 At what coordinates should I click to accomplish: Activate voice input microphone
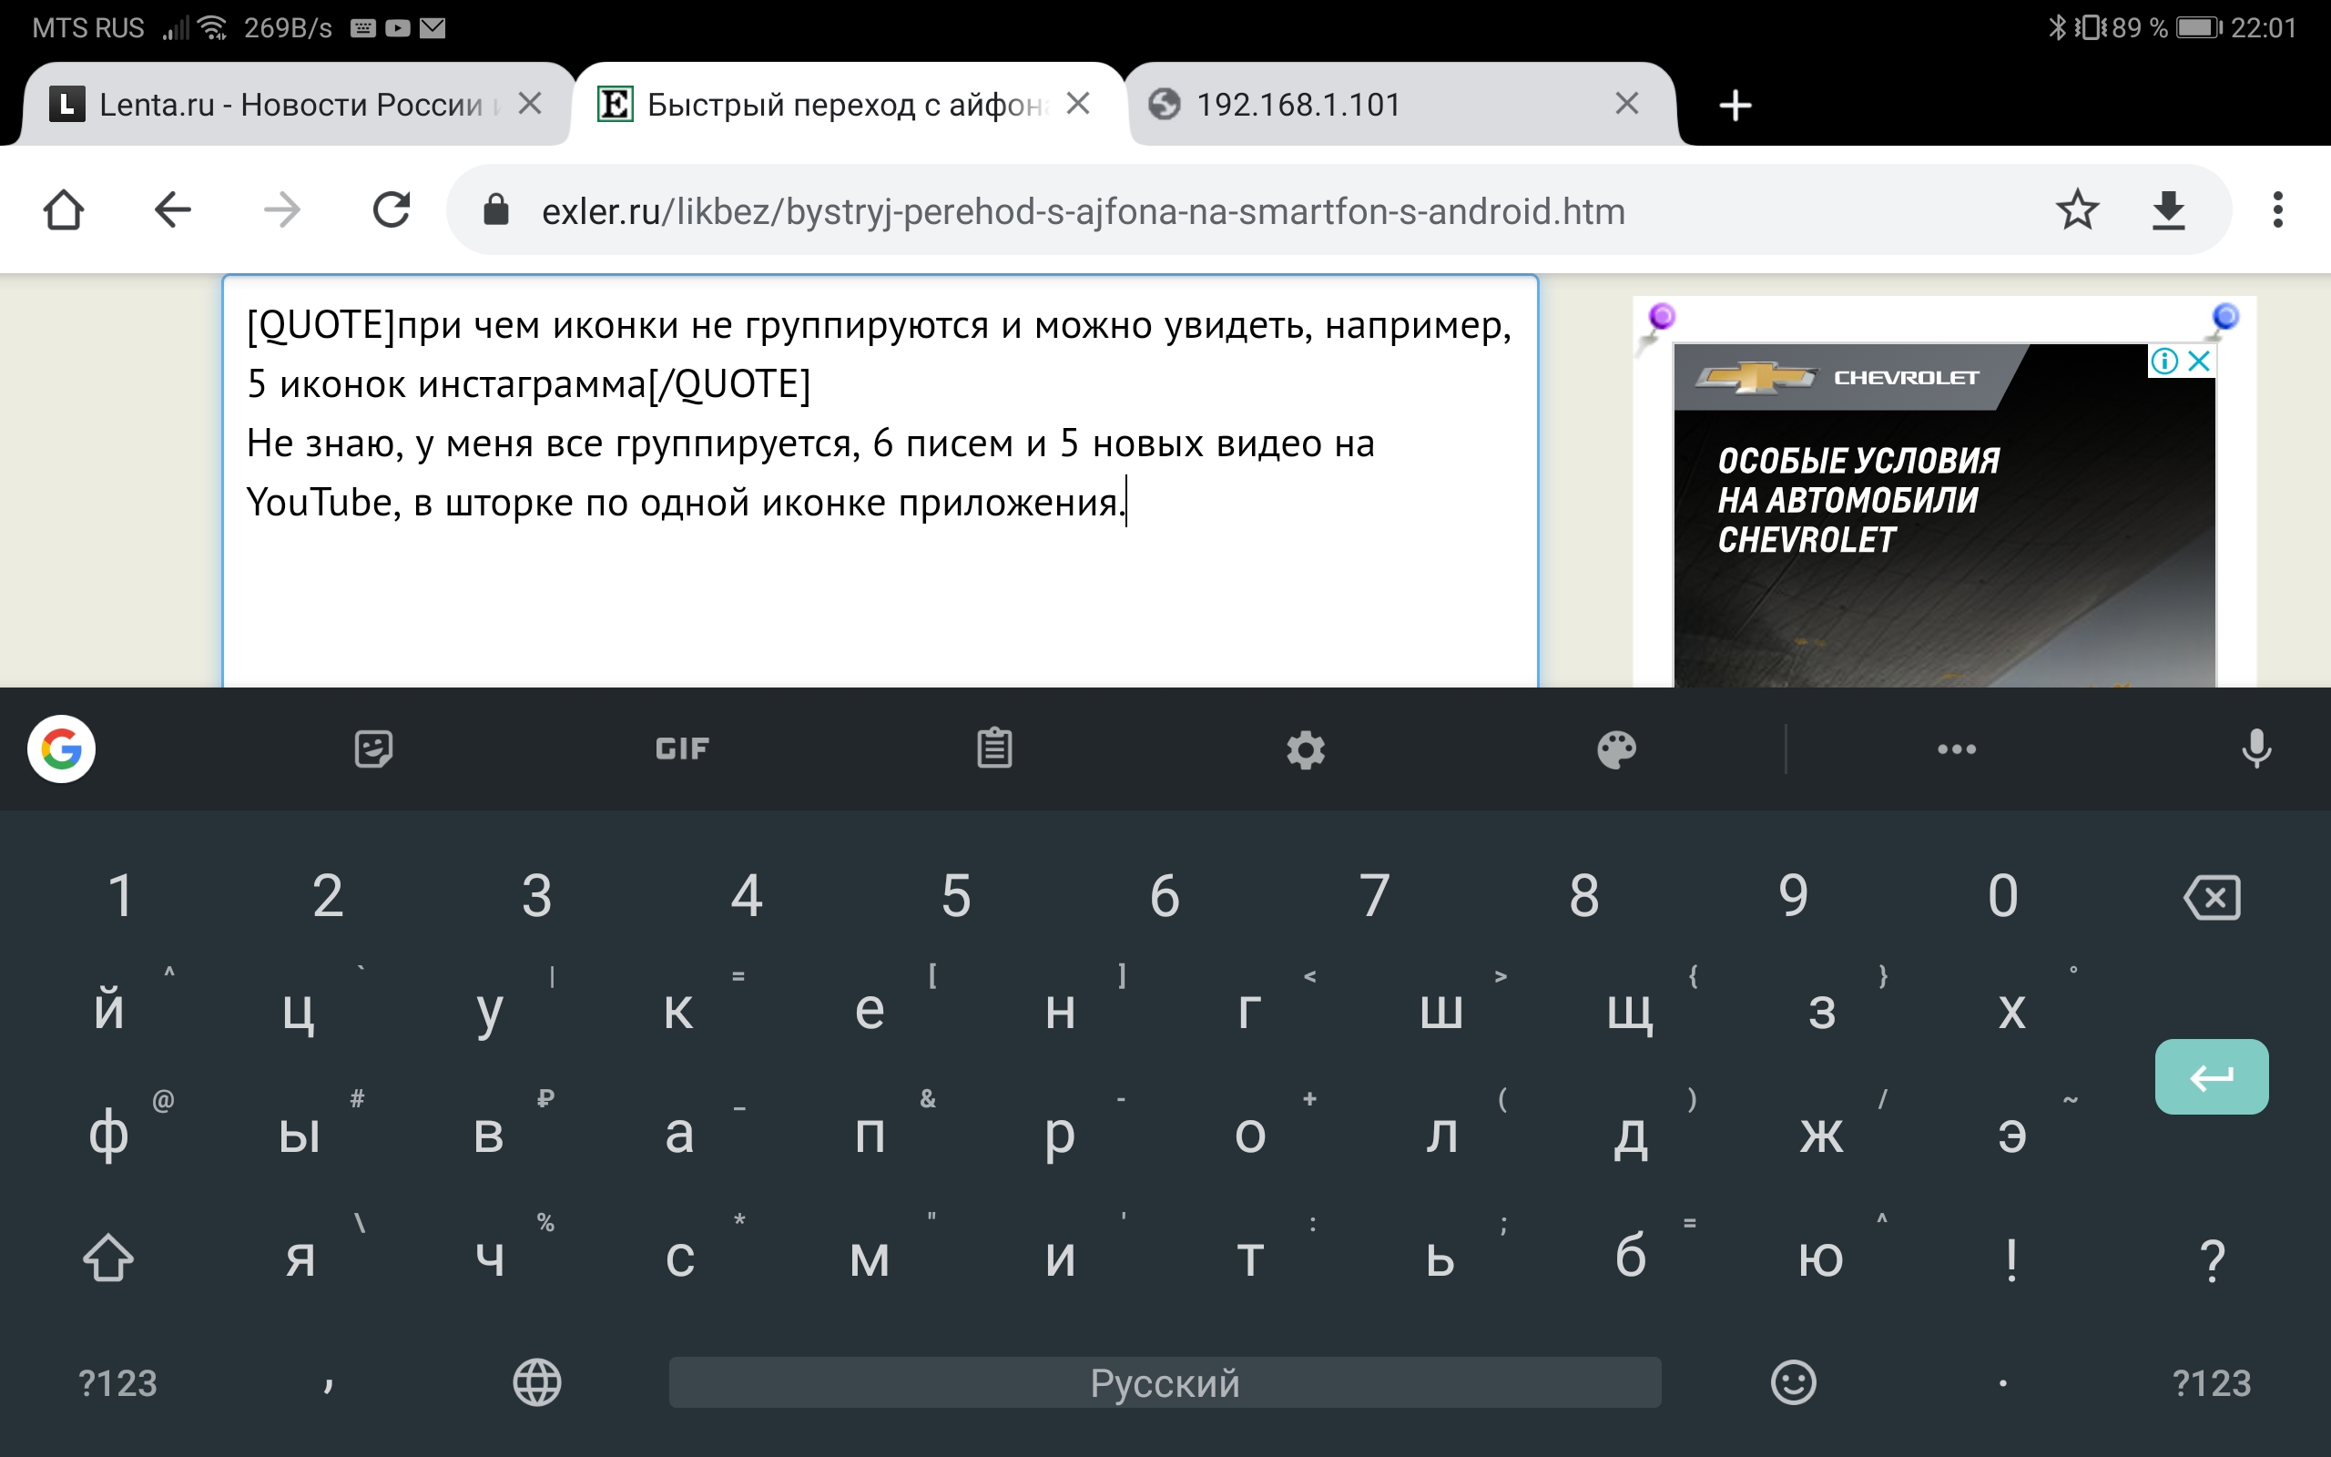[2255, 749]
